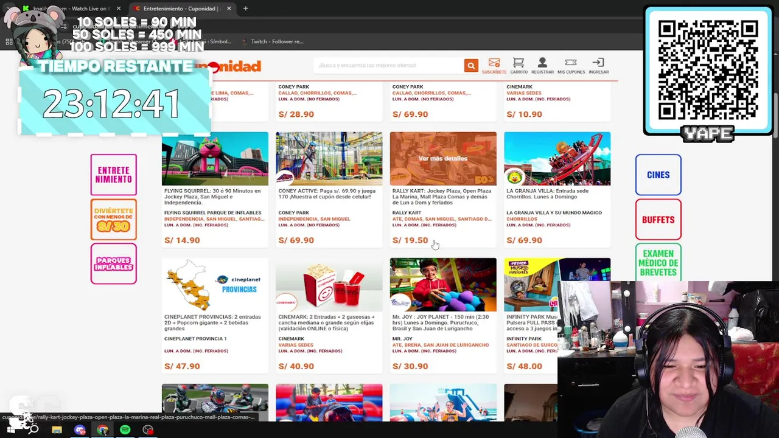Image resolution: width=779 pixels, height=438 pixels.
Task: Open 'Mr. JOY : JOY PLANET' title
Action: coord(441,322)
